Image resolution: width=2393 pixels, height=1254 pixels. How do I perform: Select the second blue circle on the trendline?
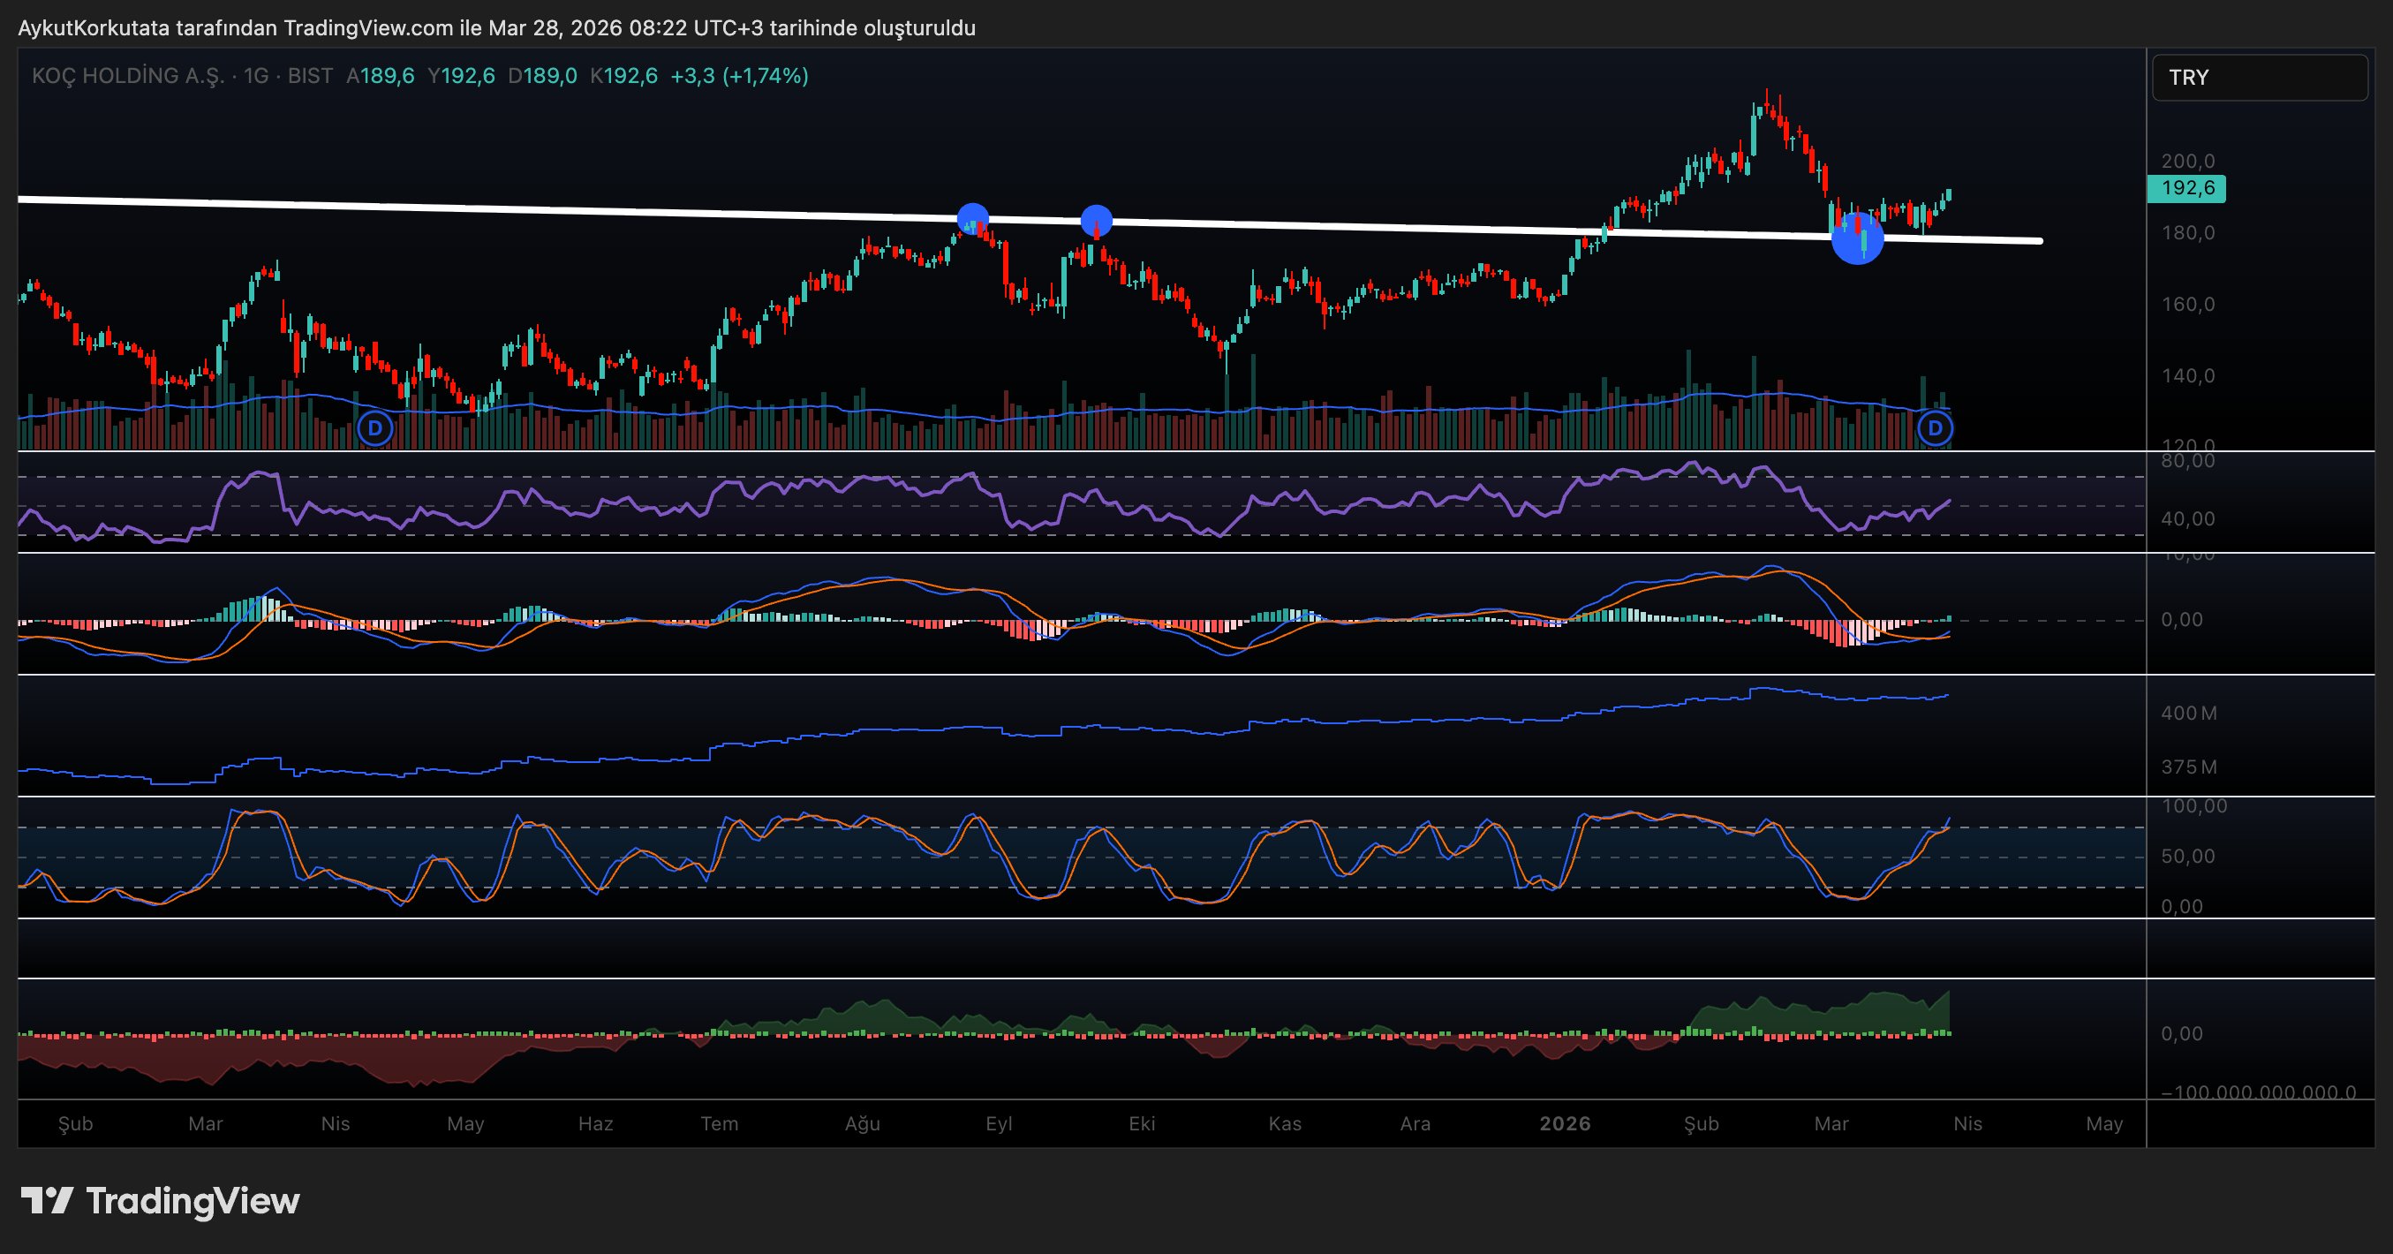(1096, 221)
